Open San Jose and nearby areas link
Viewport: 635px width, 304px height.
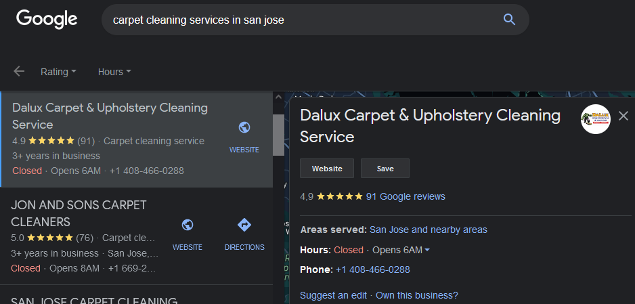429,230
